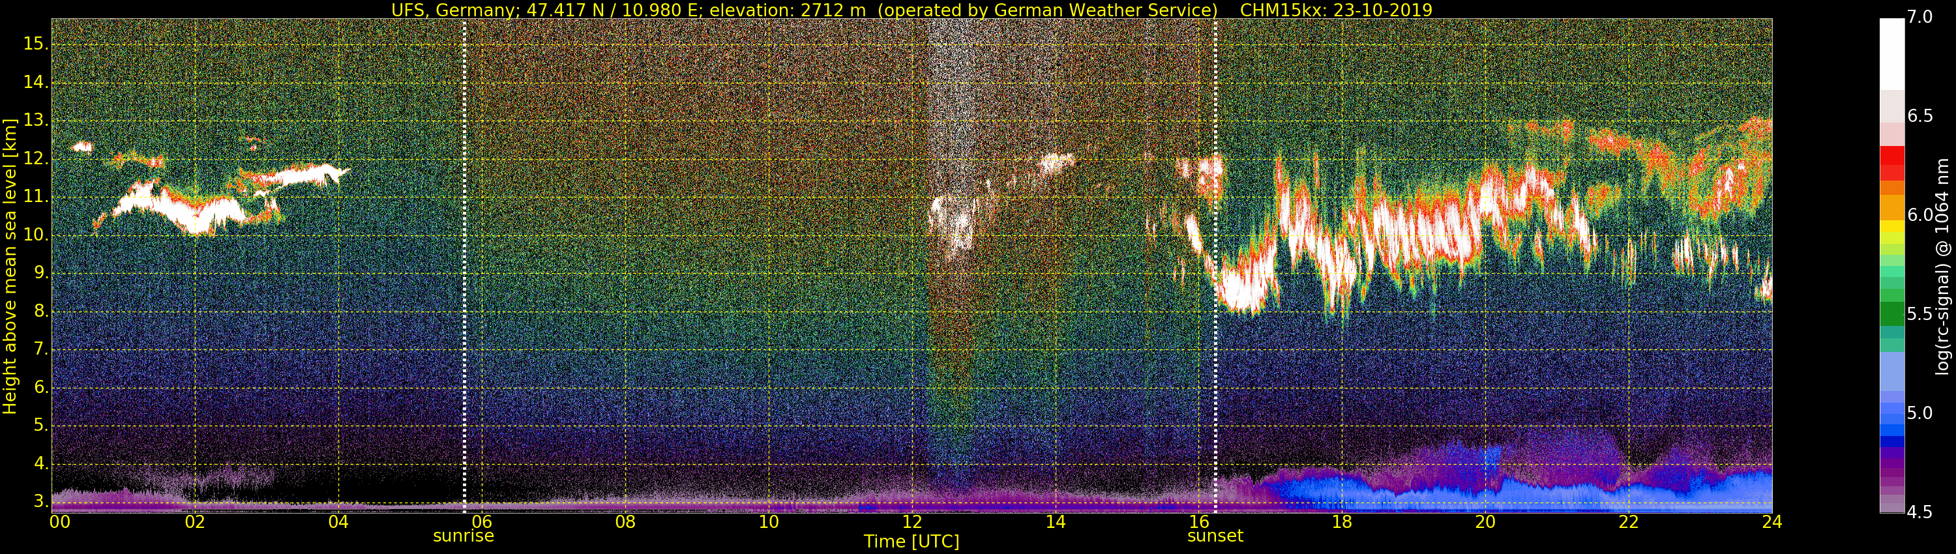Click the 'Time [UTC]' axis title

(911, 542)
